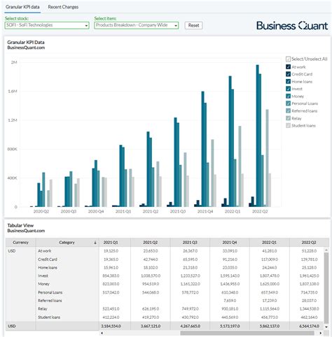This screenshot has height=337, width=332.
Task: Click the tallest Invest bar in 2022 Q2
Action: pyautogui.click(x=257, y=136)
